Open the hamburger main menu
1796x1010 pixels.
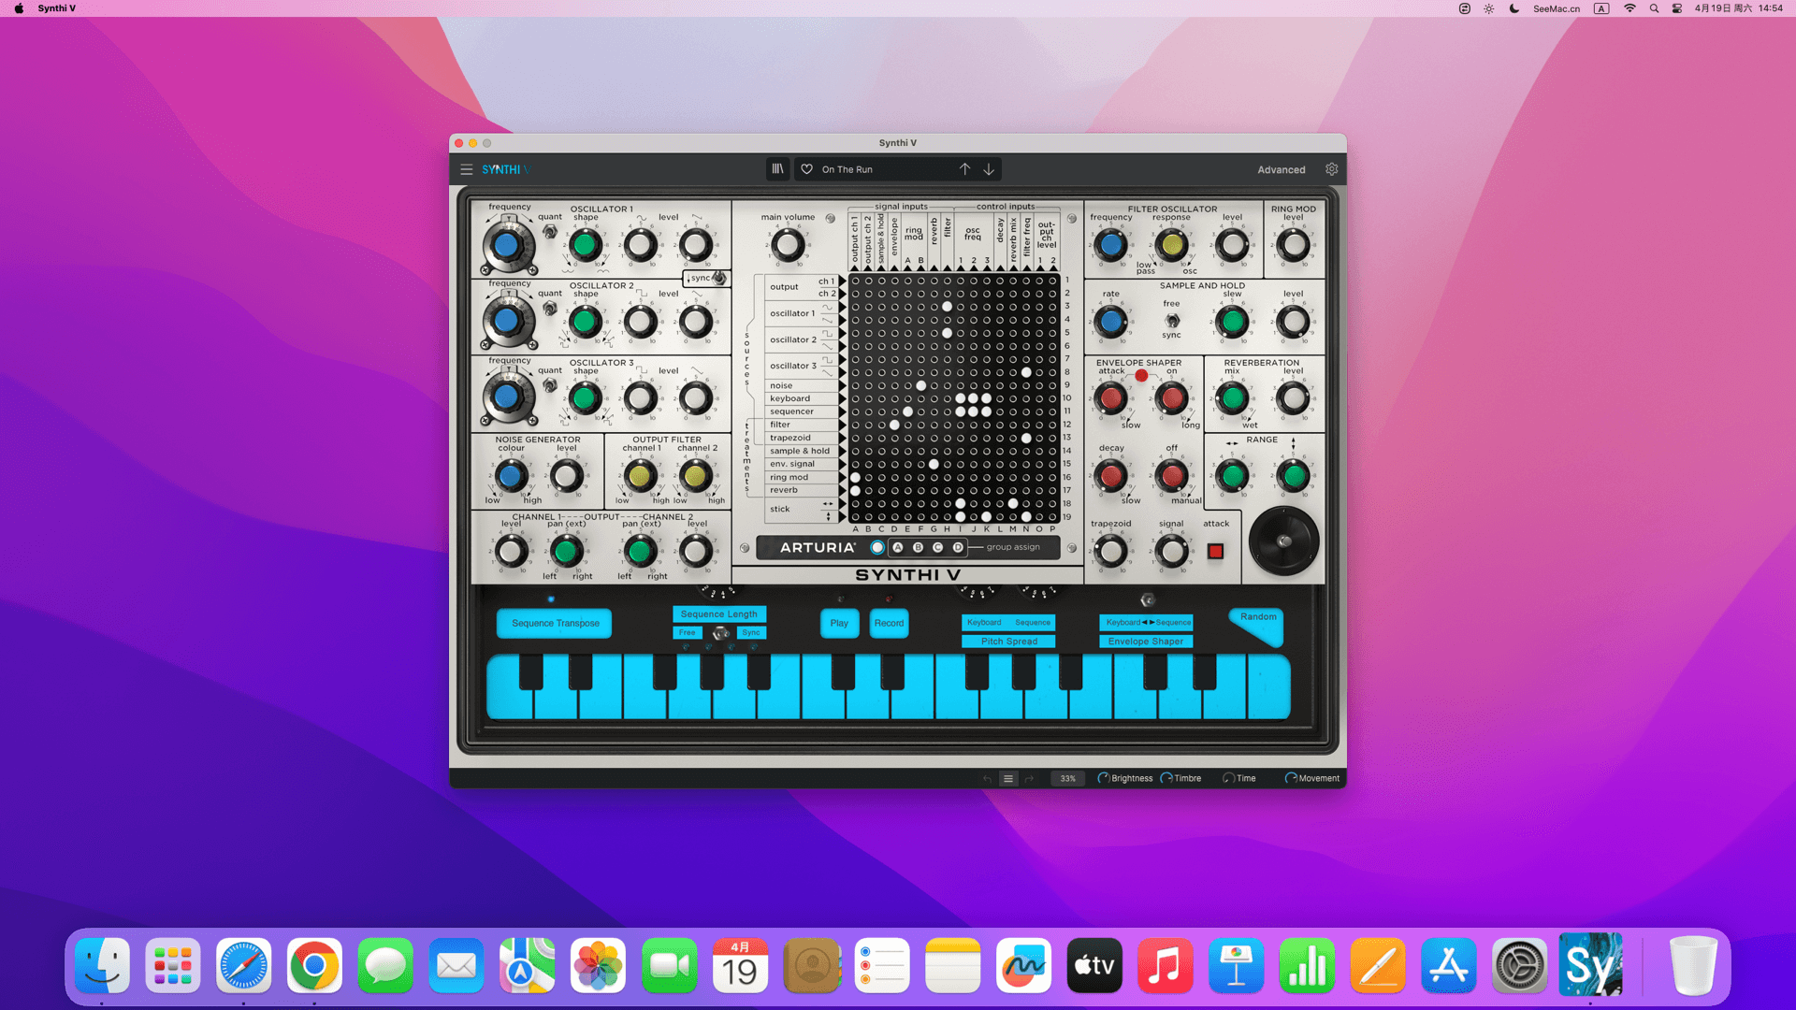tap(466, 169)
